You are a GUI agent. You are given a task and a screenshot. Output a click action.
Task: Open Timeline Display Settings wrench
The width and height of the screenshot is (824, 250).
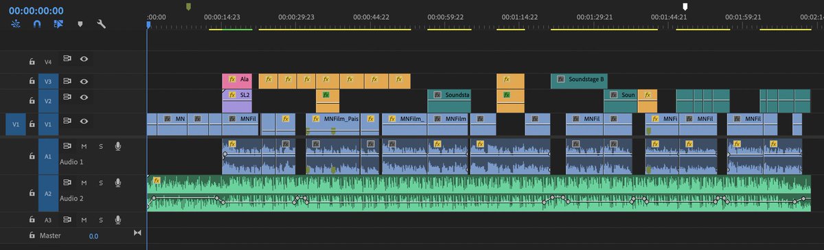point(101,24)
